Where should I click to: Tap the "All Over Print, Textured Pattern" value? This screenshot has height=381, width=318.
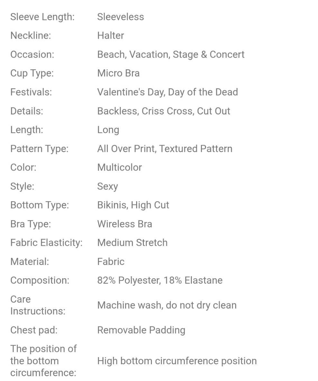pyautogui.click(x=164, y=149)
